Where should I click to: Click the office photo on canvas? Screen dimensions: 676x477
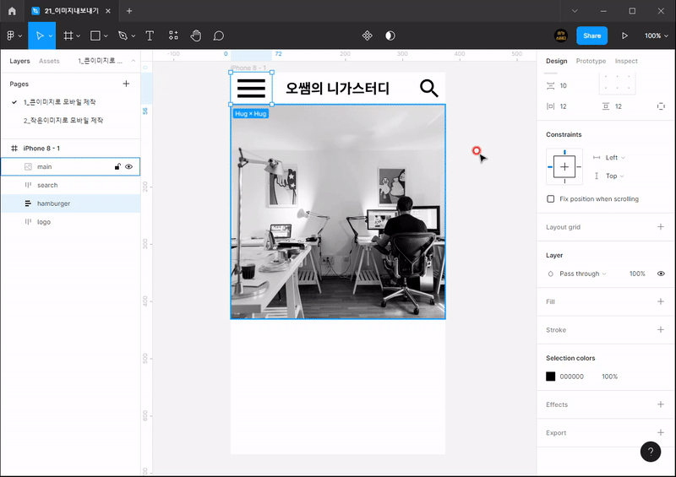[338, 212]
